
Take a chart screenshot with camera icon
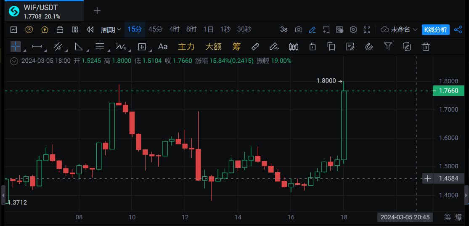(x=299, y=29)
